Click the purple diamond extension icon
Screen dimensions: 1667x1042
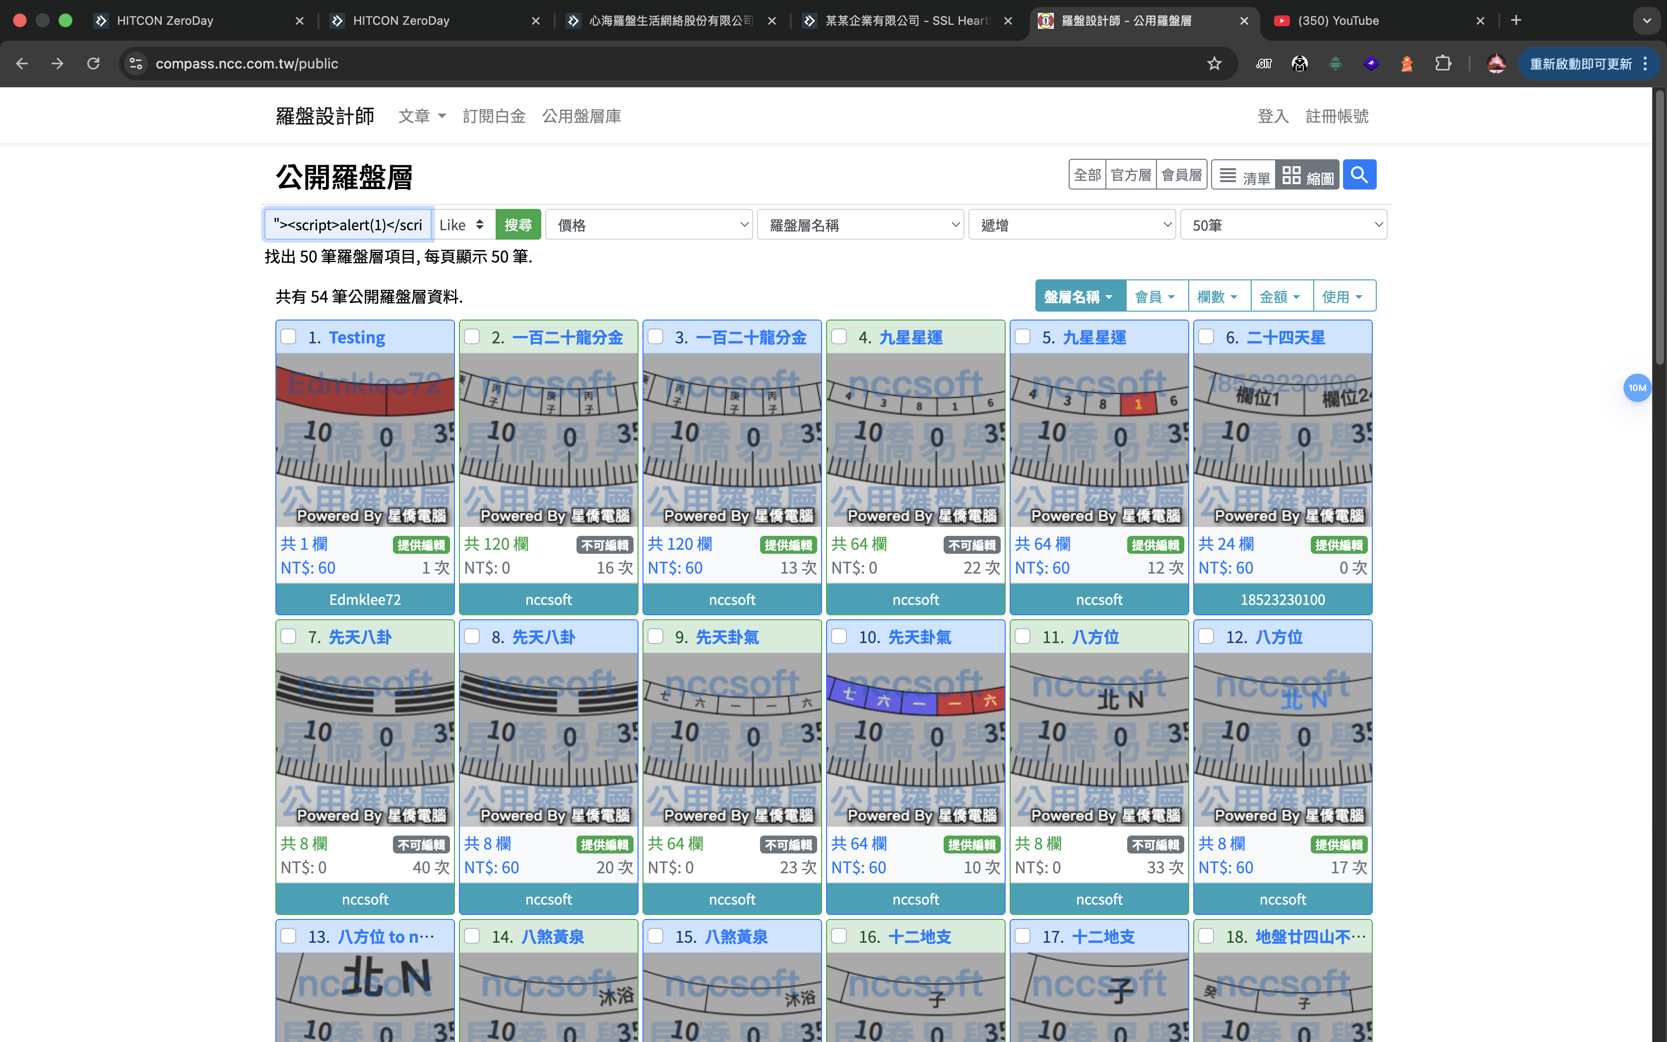click(1371, 64)
